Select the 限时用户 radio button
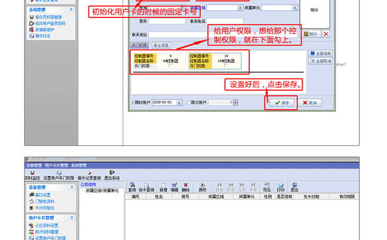 point(133,102)
